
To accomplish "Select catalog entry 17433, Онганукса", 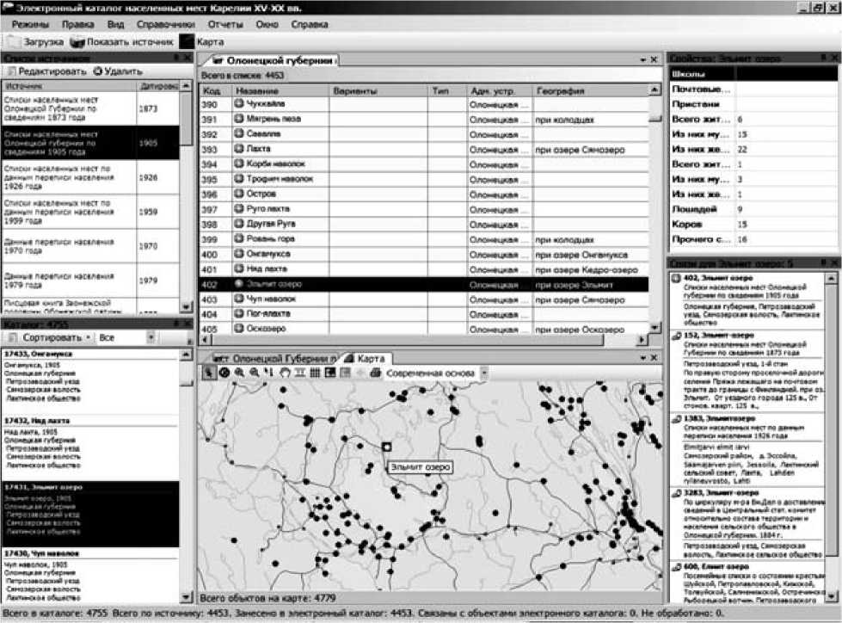I will 90,381.
